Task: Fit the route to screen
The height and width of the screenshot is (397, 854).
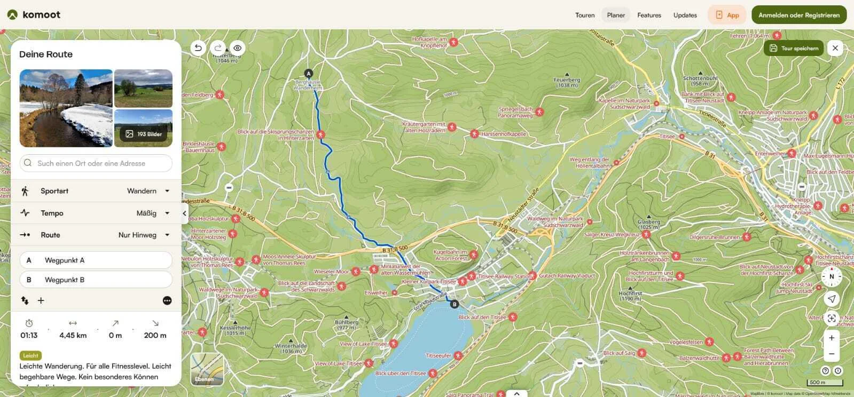Action: pyautogui.click(x=831, y=319)
